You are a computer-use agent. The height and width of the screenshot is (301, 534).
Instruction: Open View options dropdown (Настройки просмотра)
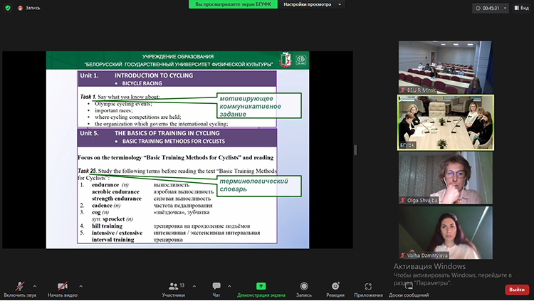313,4
